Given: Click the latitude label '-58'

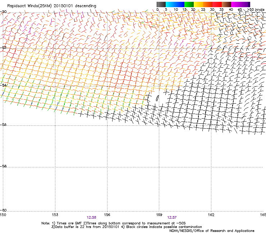Looking at the screenshot, I should 3,166.
